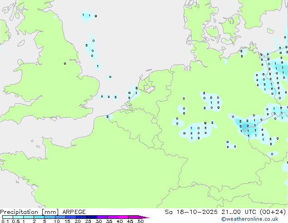Click the legend arrow tip beyond 50
This screenshot has width=288, height=223.
coord(146,218)
